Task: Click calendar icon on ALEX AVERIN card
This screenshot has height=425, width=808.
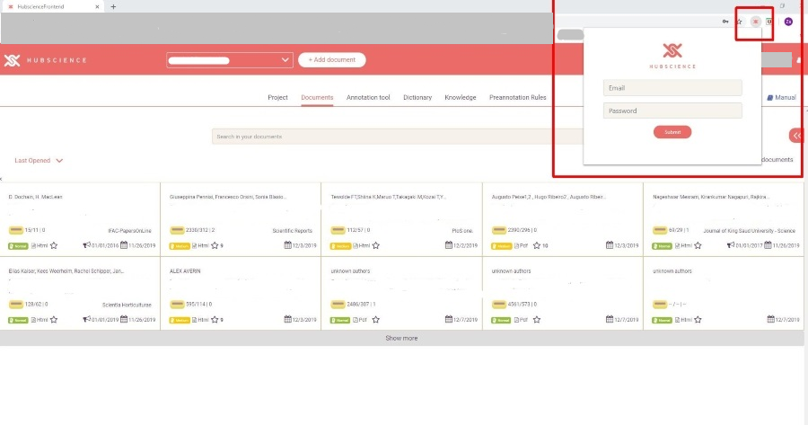Action: point(287,319)
